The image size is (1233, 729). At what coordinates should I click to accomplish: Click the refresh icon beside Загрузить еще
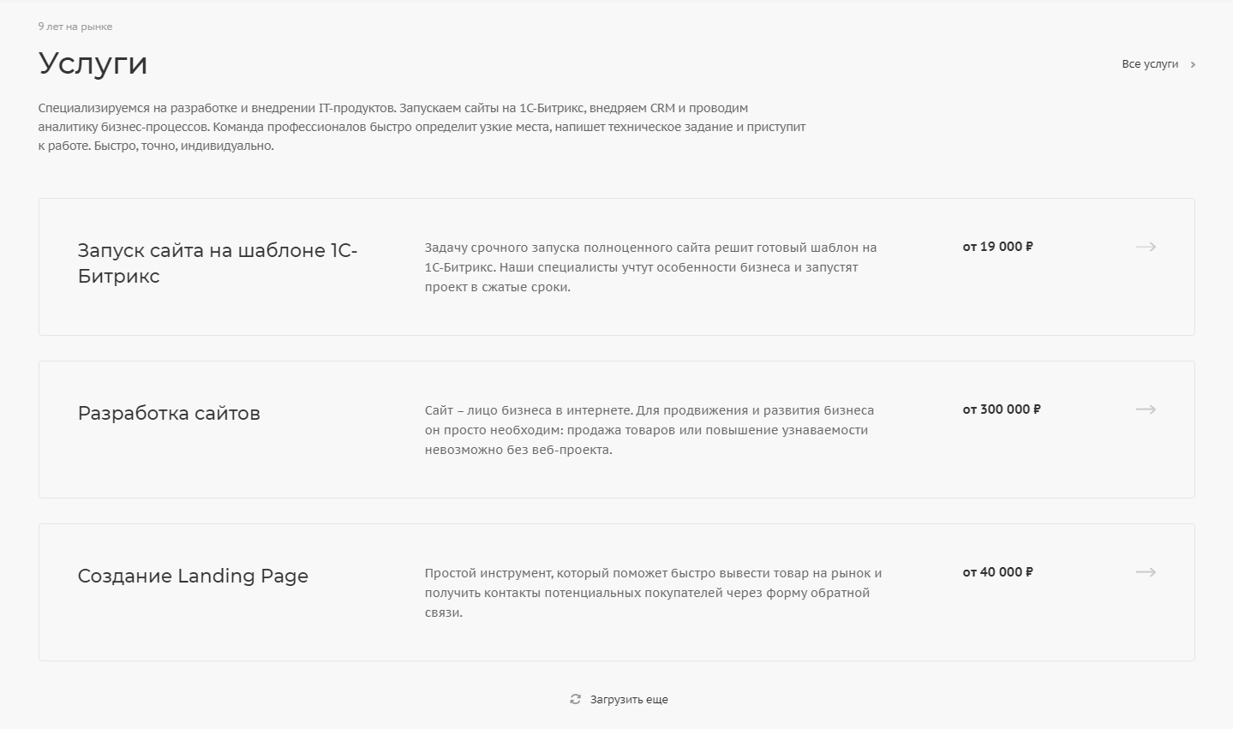point(575,700)
